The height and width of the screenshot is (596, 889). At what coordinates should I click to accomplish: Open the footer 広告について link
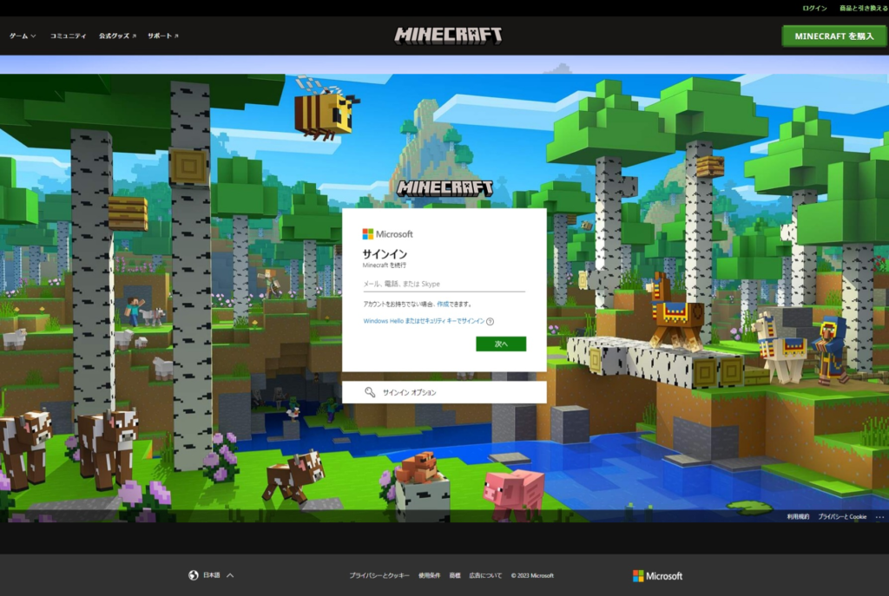[x=485, y=575]
